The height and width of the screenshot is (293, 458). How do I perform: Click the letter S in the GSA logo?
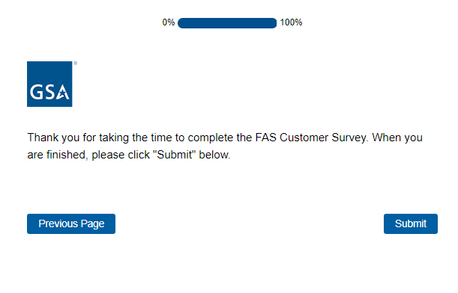pos(49,92)
